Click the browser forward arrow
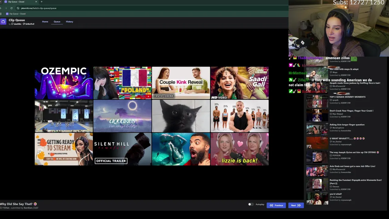389x219 pixels. 6,8
